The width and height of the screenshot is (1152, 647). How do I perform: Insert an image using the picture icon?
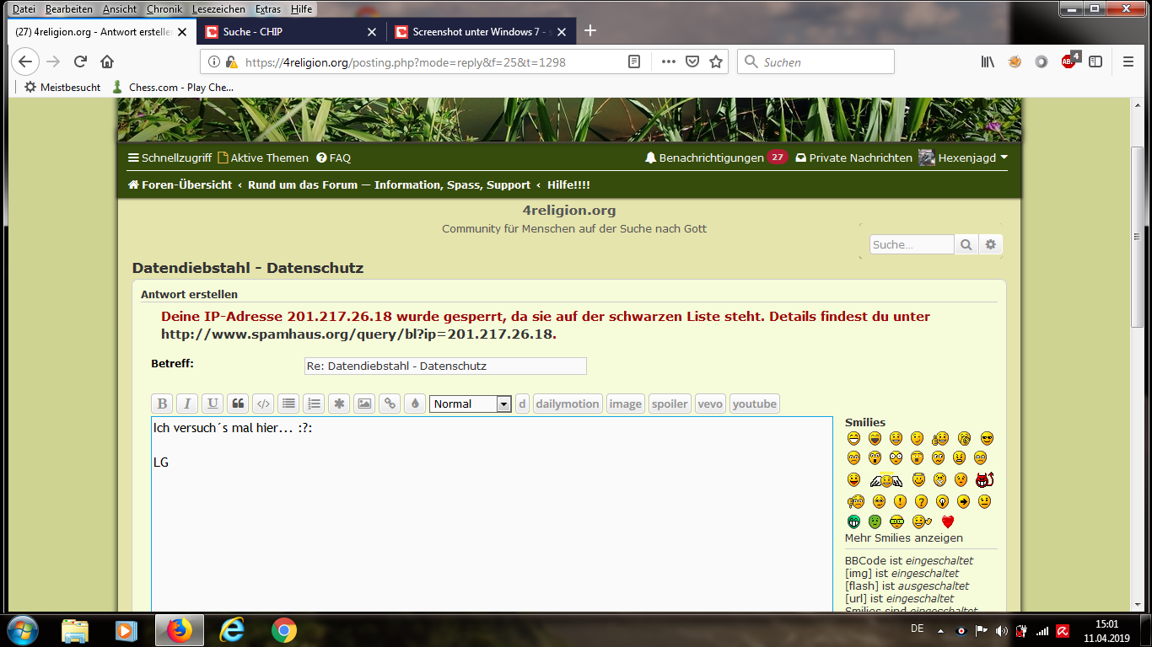[364, 404]
